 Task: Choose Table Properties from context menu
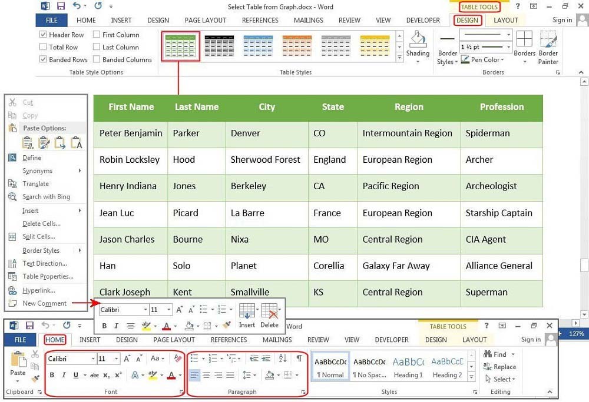tap(48, 276)
